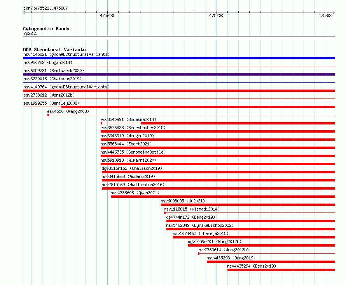This screenshot has height=285, width=346.
Task: Click the 475700 ruler tick label
Action: point(216,16)
